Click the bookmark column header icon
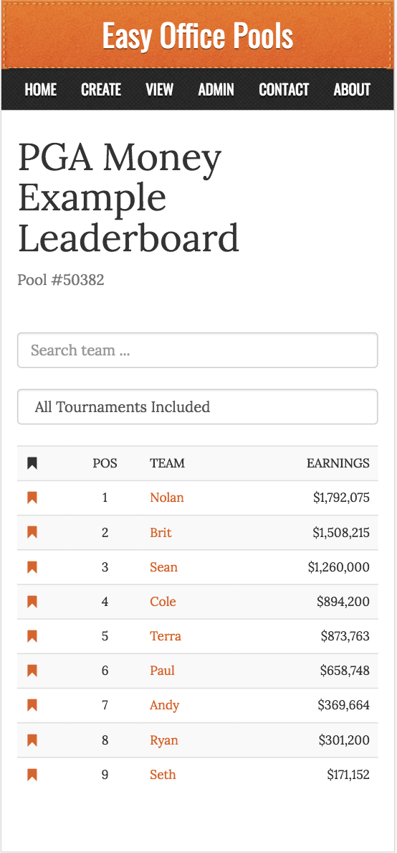The width and height of the screenshot is (397, 853). point(32,464)
